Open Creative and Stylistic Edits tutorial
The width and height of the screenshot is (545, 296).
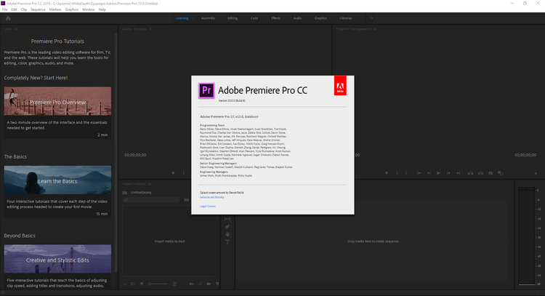pos(57,259)
